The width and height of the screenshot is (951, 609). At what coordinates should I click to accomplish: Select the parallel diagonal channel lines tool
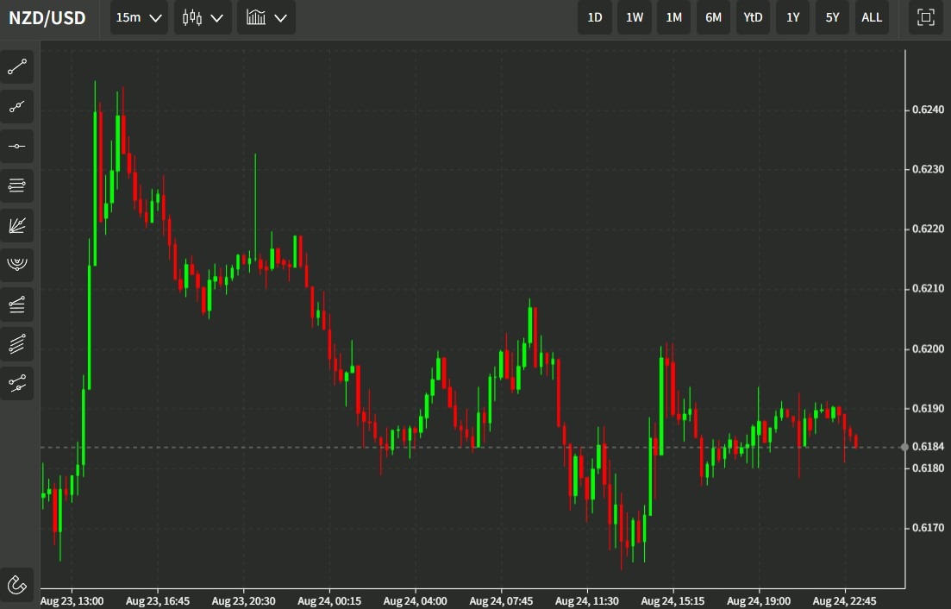pos(17,344)
